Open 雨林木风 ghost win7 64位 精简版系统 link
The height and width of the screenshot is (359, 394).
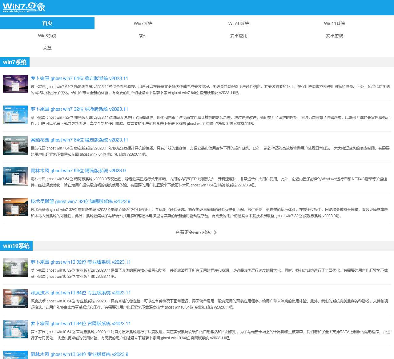(x=78, y=171)
